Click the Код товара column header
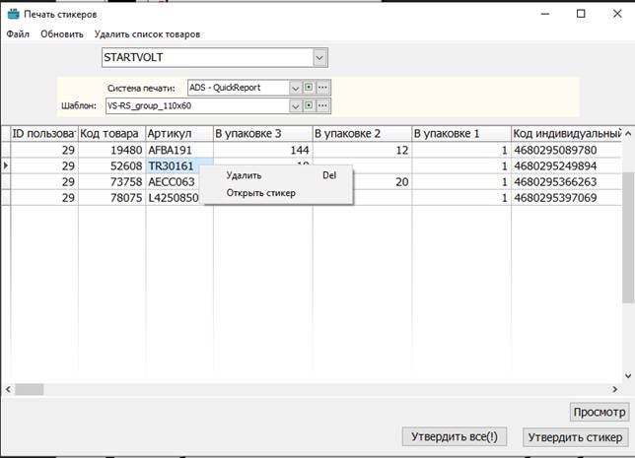The height and width of the screenshot is (458, 635). (x=111, y=134)
